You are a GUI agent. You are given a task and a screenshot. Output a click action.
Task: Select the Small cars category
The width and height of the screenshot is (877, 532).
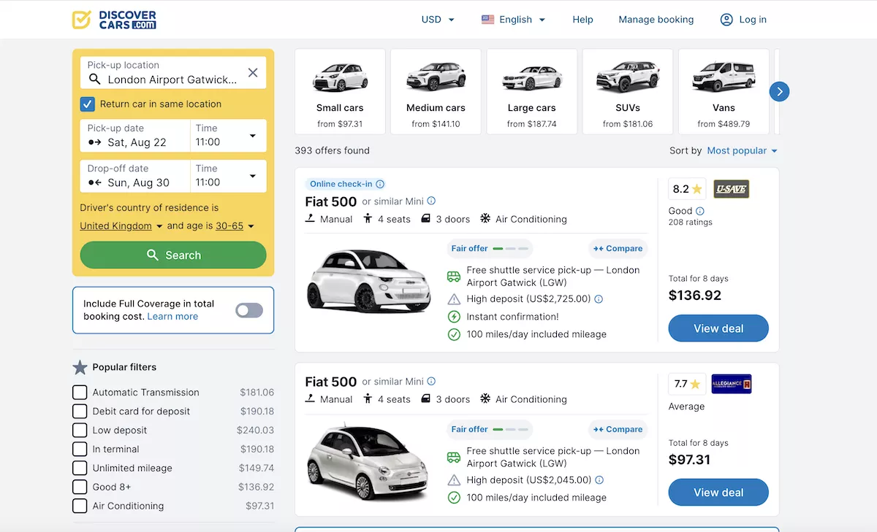pos(340,92)
